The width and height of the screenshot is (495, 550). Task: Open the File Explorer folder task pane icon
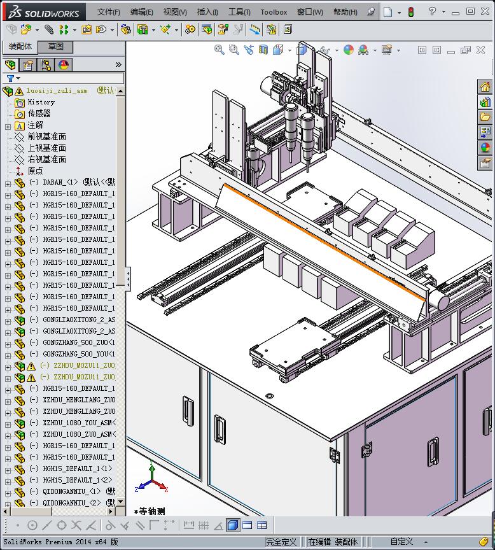tap(485, 117)
